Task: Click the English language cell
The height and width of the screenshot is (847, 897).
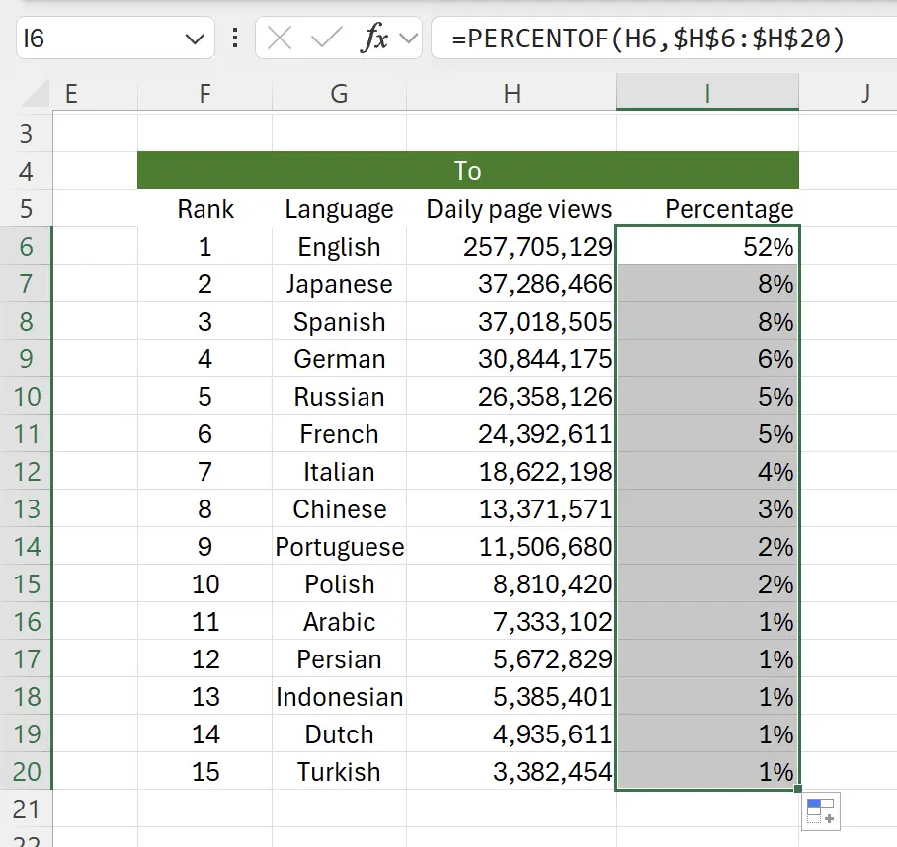Action: click(339, 247)
